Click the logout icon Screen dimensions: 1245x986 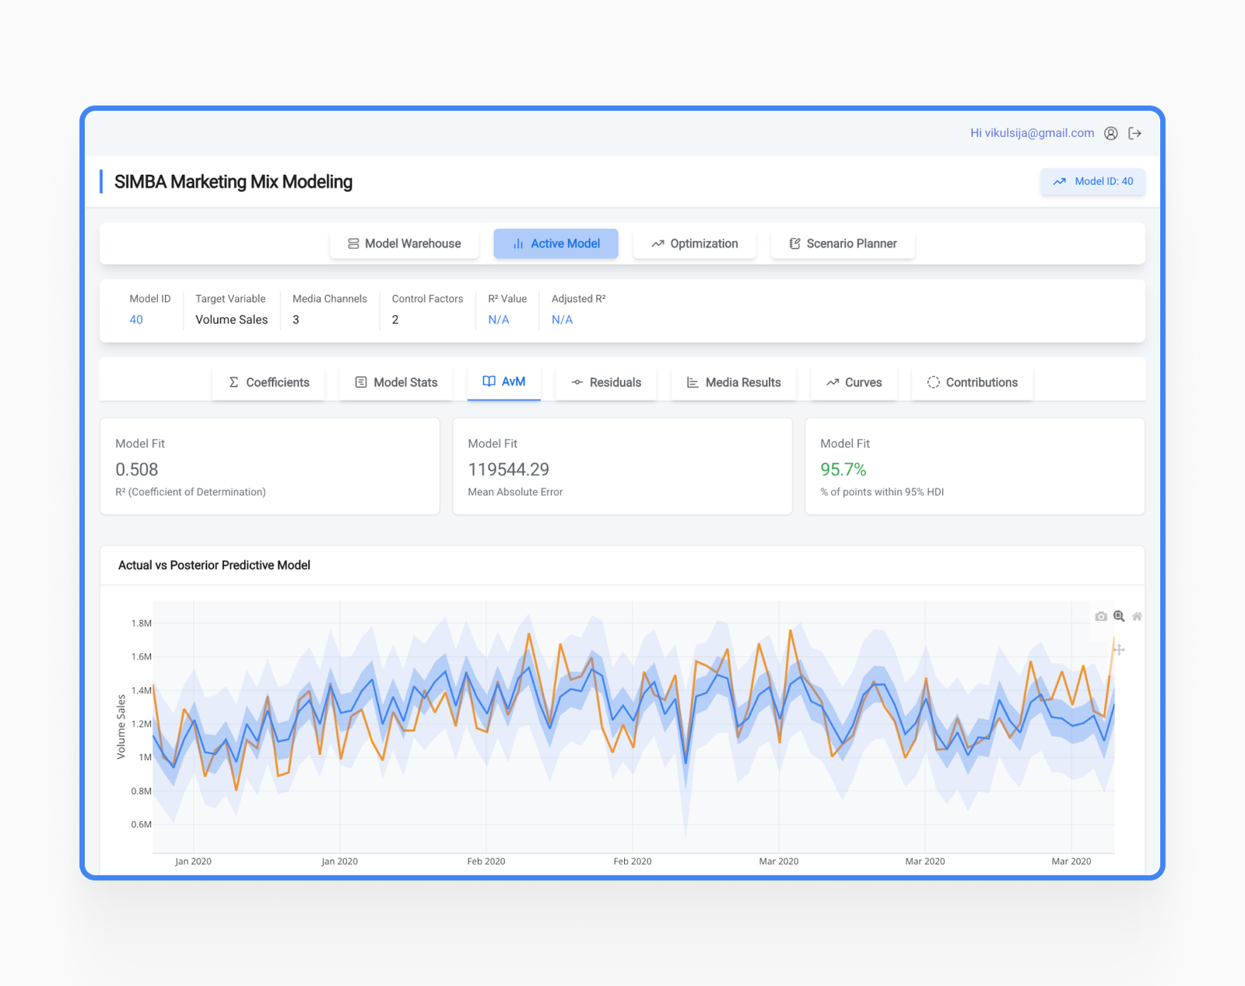(1135, 133)
